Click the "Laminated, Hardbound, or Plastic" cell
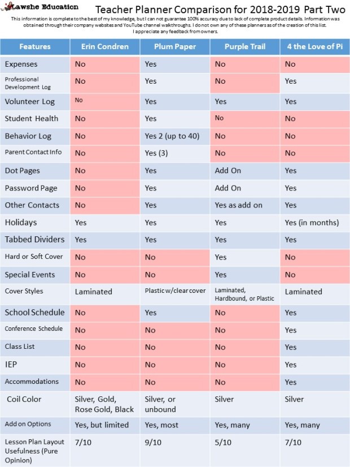The width and height of the screenshot is (350, 467). point(244,294)
